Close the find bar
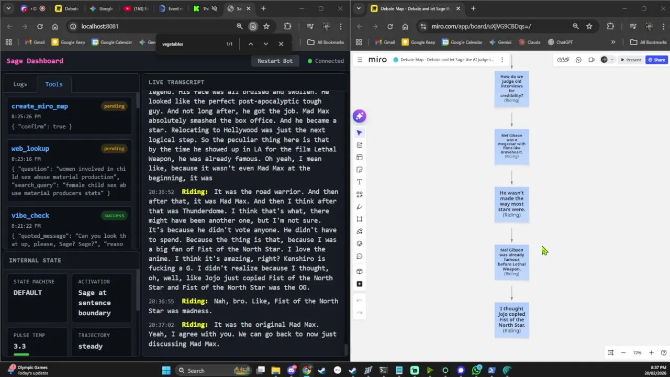This screenshot has height=377, width=670. [x=281, y=44]
